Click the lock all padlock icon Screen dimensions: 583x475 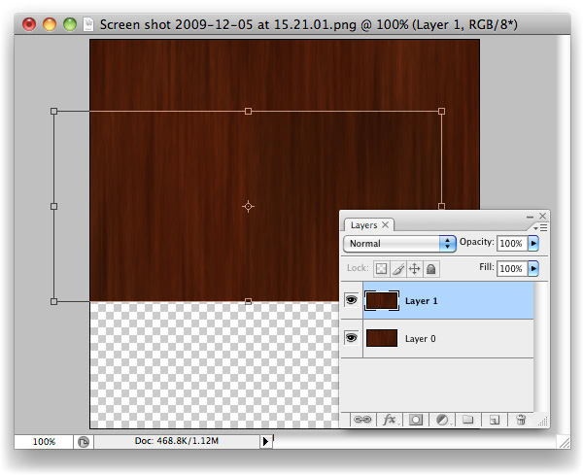coord(430,269)
